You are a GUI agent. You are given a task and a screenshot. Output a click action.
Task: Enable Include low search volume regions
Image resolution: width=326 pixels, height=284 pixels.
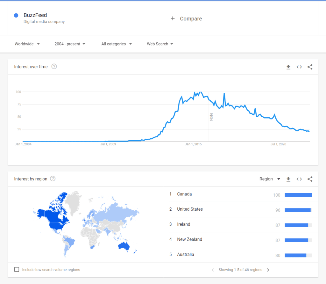(x=17, y=270)
